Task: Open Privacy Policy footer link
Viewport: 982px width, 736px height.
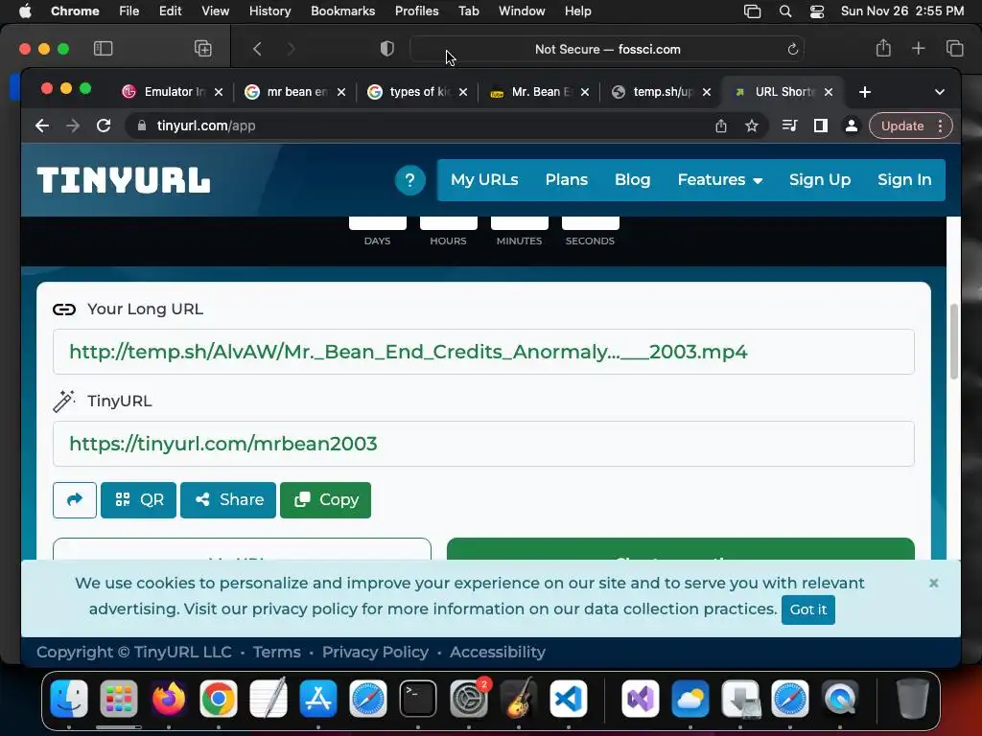Action: (x=375, y=652)
